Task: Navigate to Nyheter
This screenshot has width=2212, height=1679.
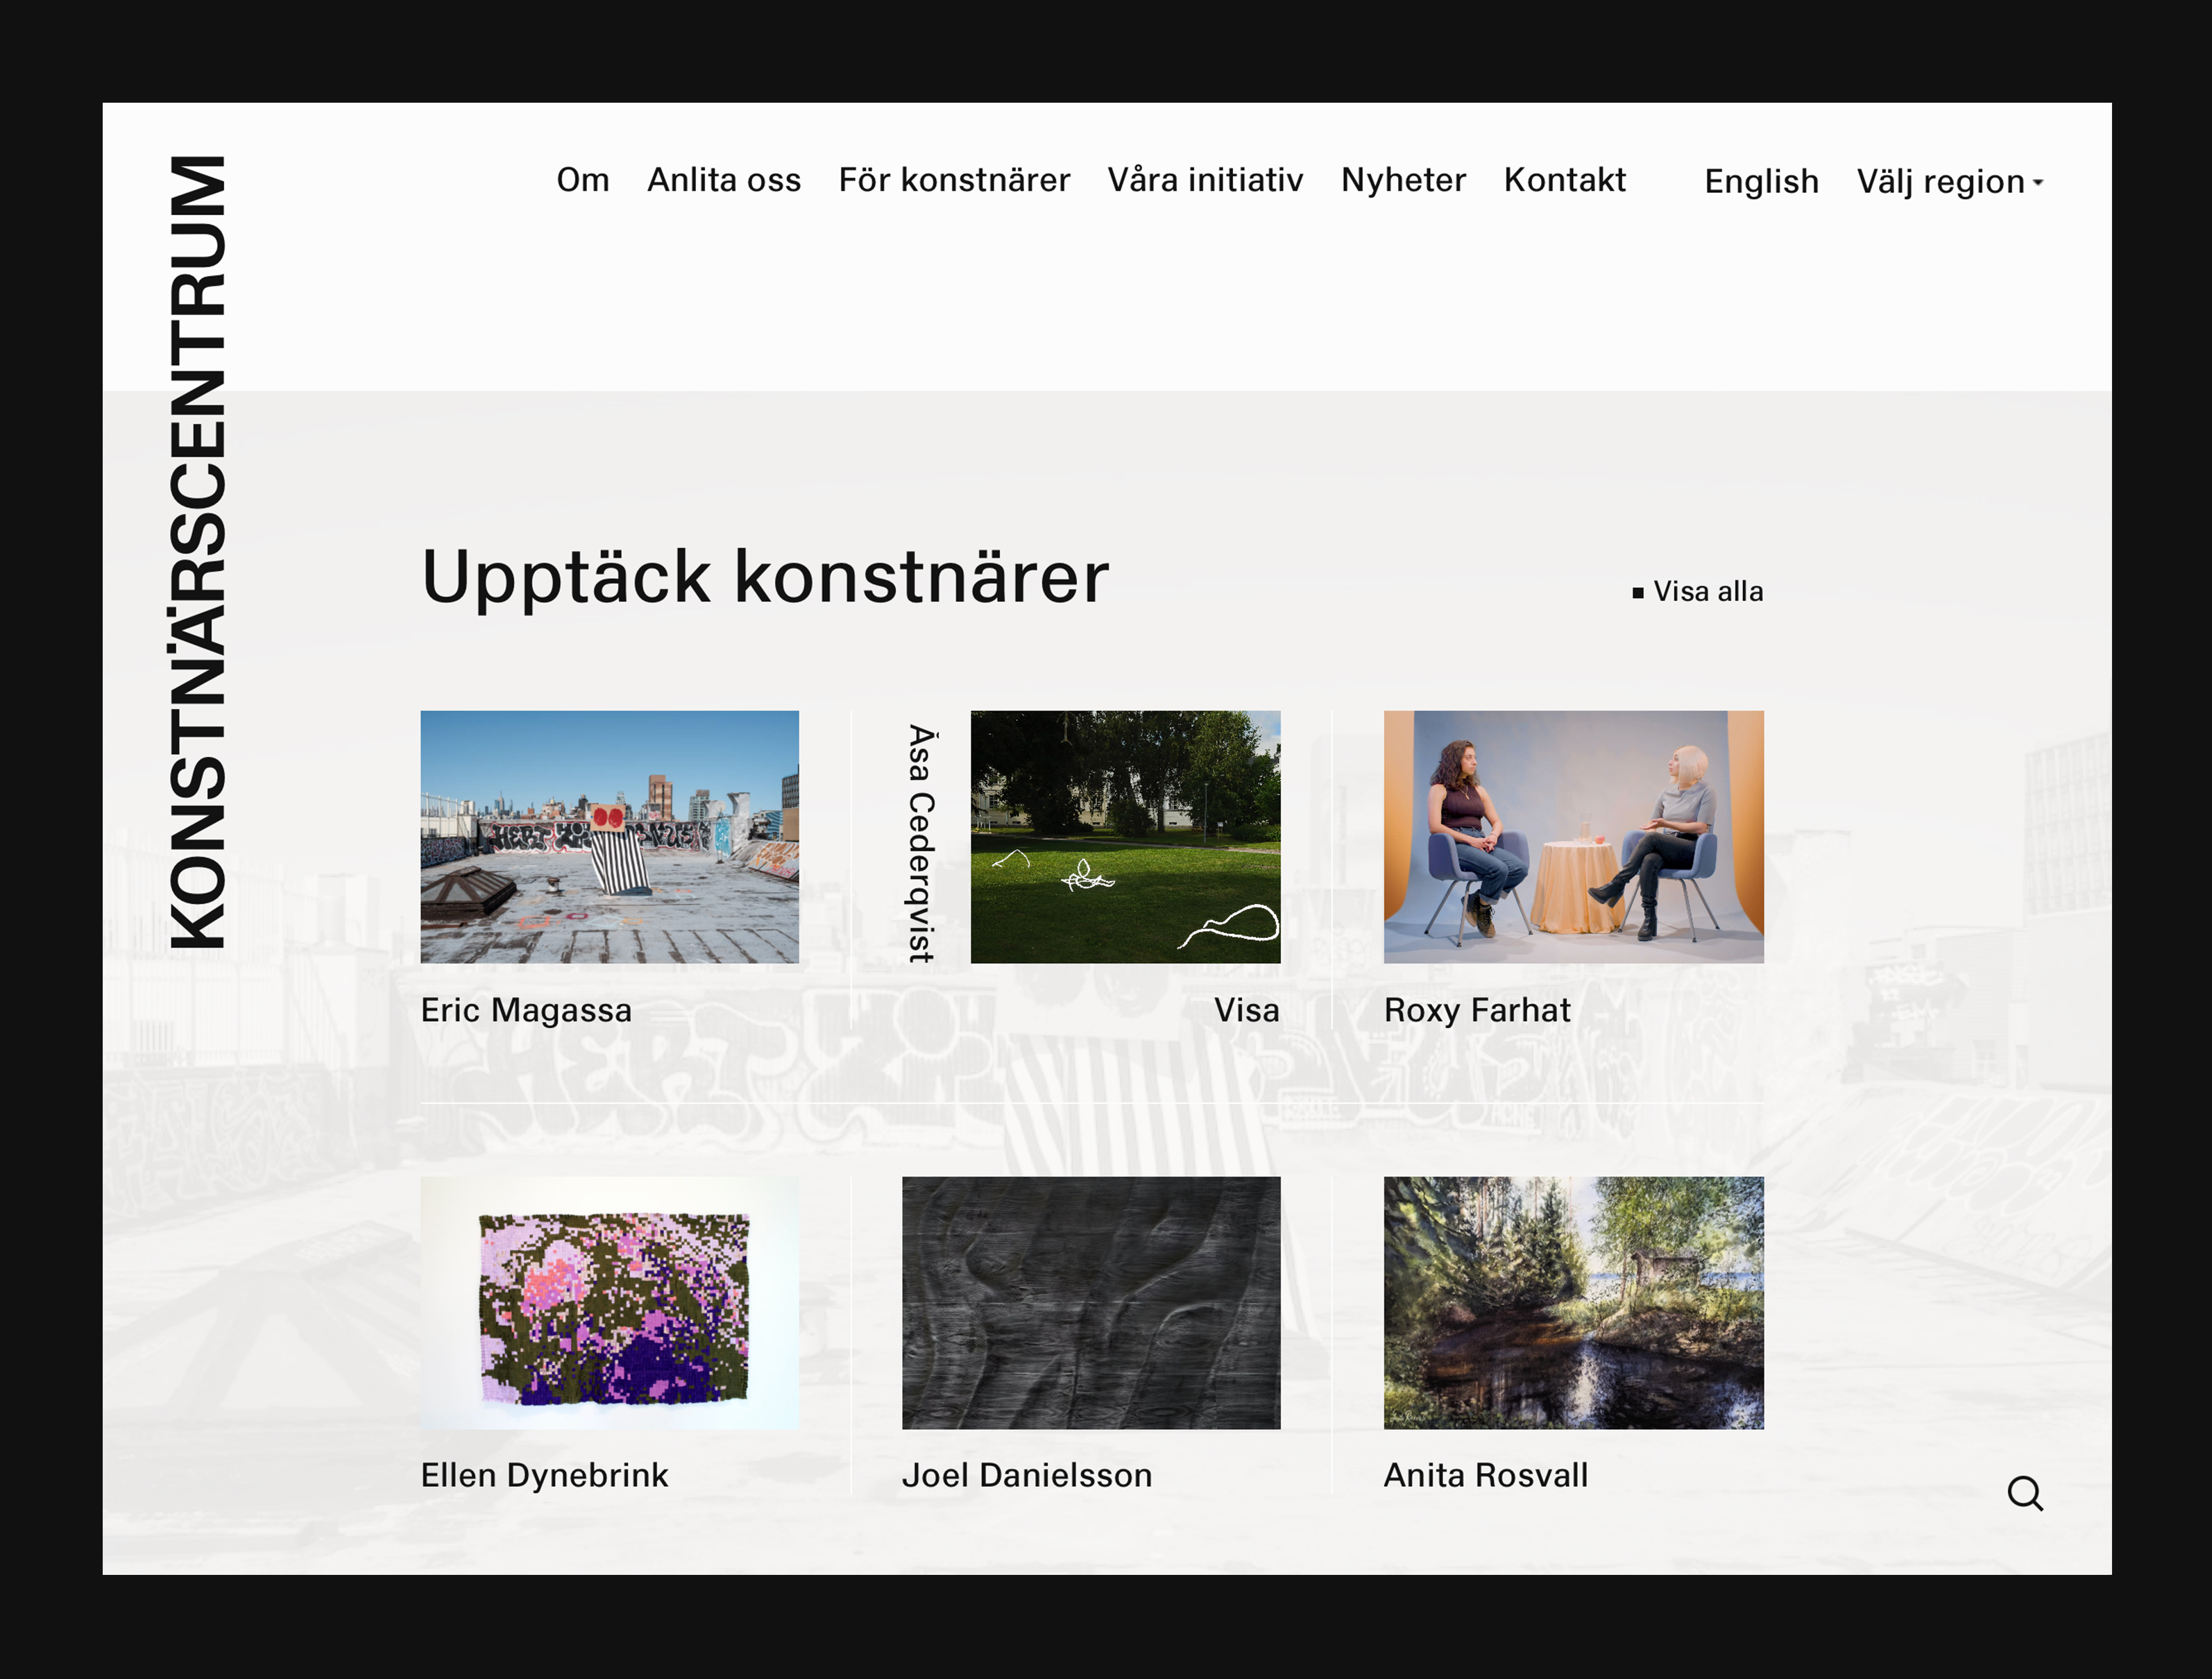Action: (1402, 180)
